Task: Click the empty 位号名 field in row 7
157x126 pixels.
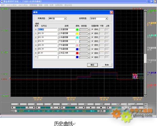Action: pyautogui.click(x=48, y=57)
